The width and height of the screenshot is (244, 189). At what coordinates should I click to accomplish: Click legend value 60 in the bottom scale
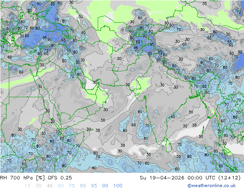[61, 186]
